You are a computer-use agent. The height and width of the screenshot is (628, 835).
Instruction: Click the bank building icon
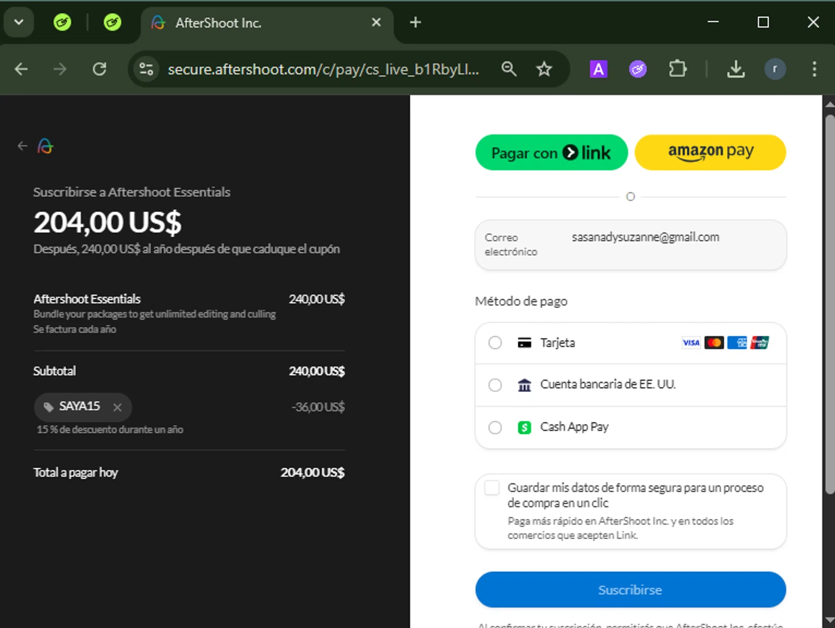click(x=524, y=385)
